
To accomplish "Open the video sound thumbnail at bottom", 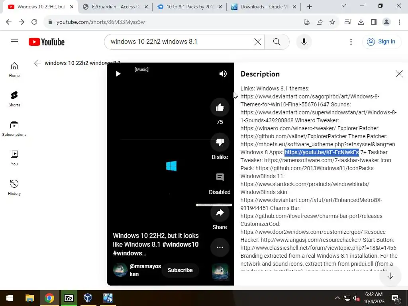I will point(220,272).
